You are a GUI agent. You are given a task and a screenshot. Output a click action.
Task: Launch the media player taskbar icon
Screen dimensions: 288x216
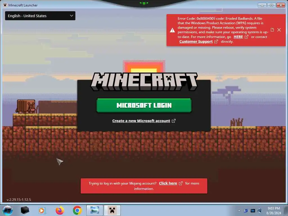click(x=42, y=210)
